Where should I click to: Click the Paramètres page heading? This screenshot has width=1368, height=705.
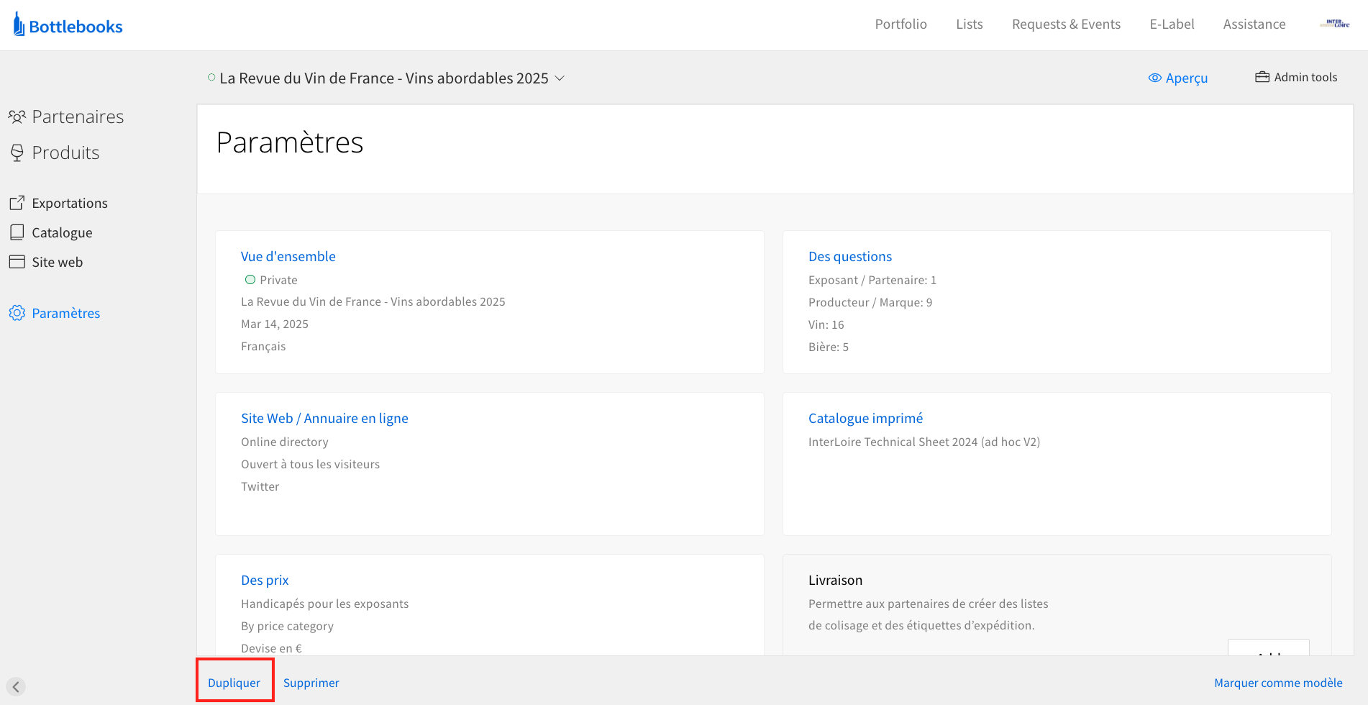(290, 142)
